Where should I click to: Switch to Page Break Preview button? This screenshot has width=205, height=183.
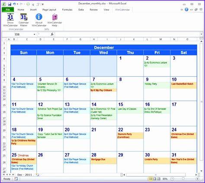point(159,179)
